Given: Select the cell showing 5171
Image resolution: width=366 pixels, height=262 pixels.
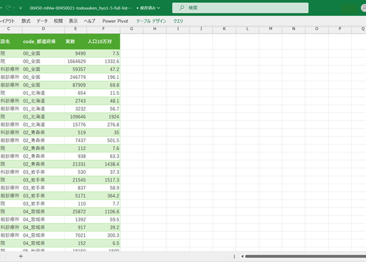Looking at the screenshot, I should tap(76, 196).
